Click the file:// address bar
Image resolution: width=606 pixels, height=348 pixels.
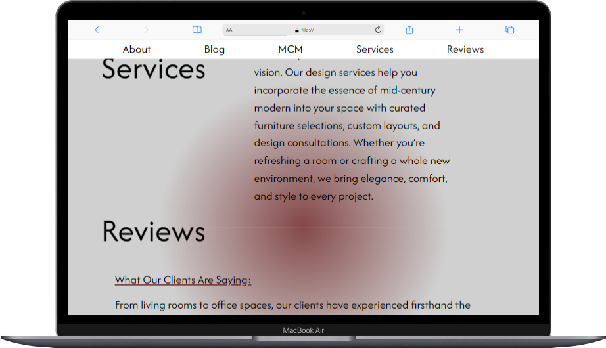[304, 30]
